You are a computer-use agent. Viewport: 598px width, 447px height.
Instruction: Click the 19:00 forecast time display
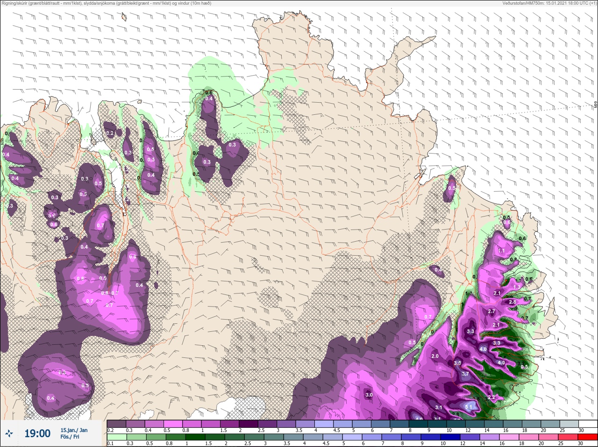pos(37,433)
